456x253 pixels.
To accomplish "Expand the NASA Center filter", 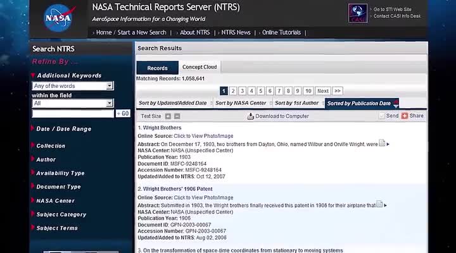I will (x=55, y=201).
